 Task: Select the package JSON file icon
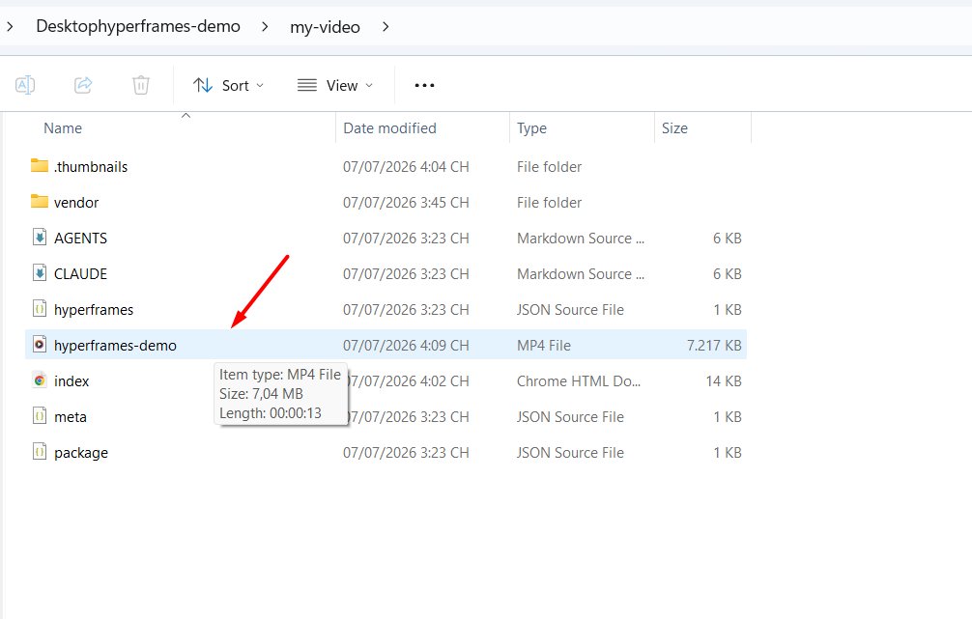point(40,452)
